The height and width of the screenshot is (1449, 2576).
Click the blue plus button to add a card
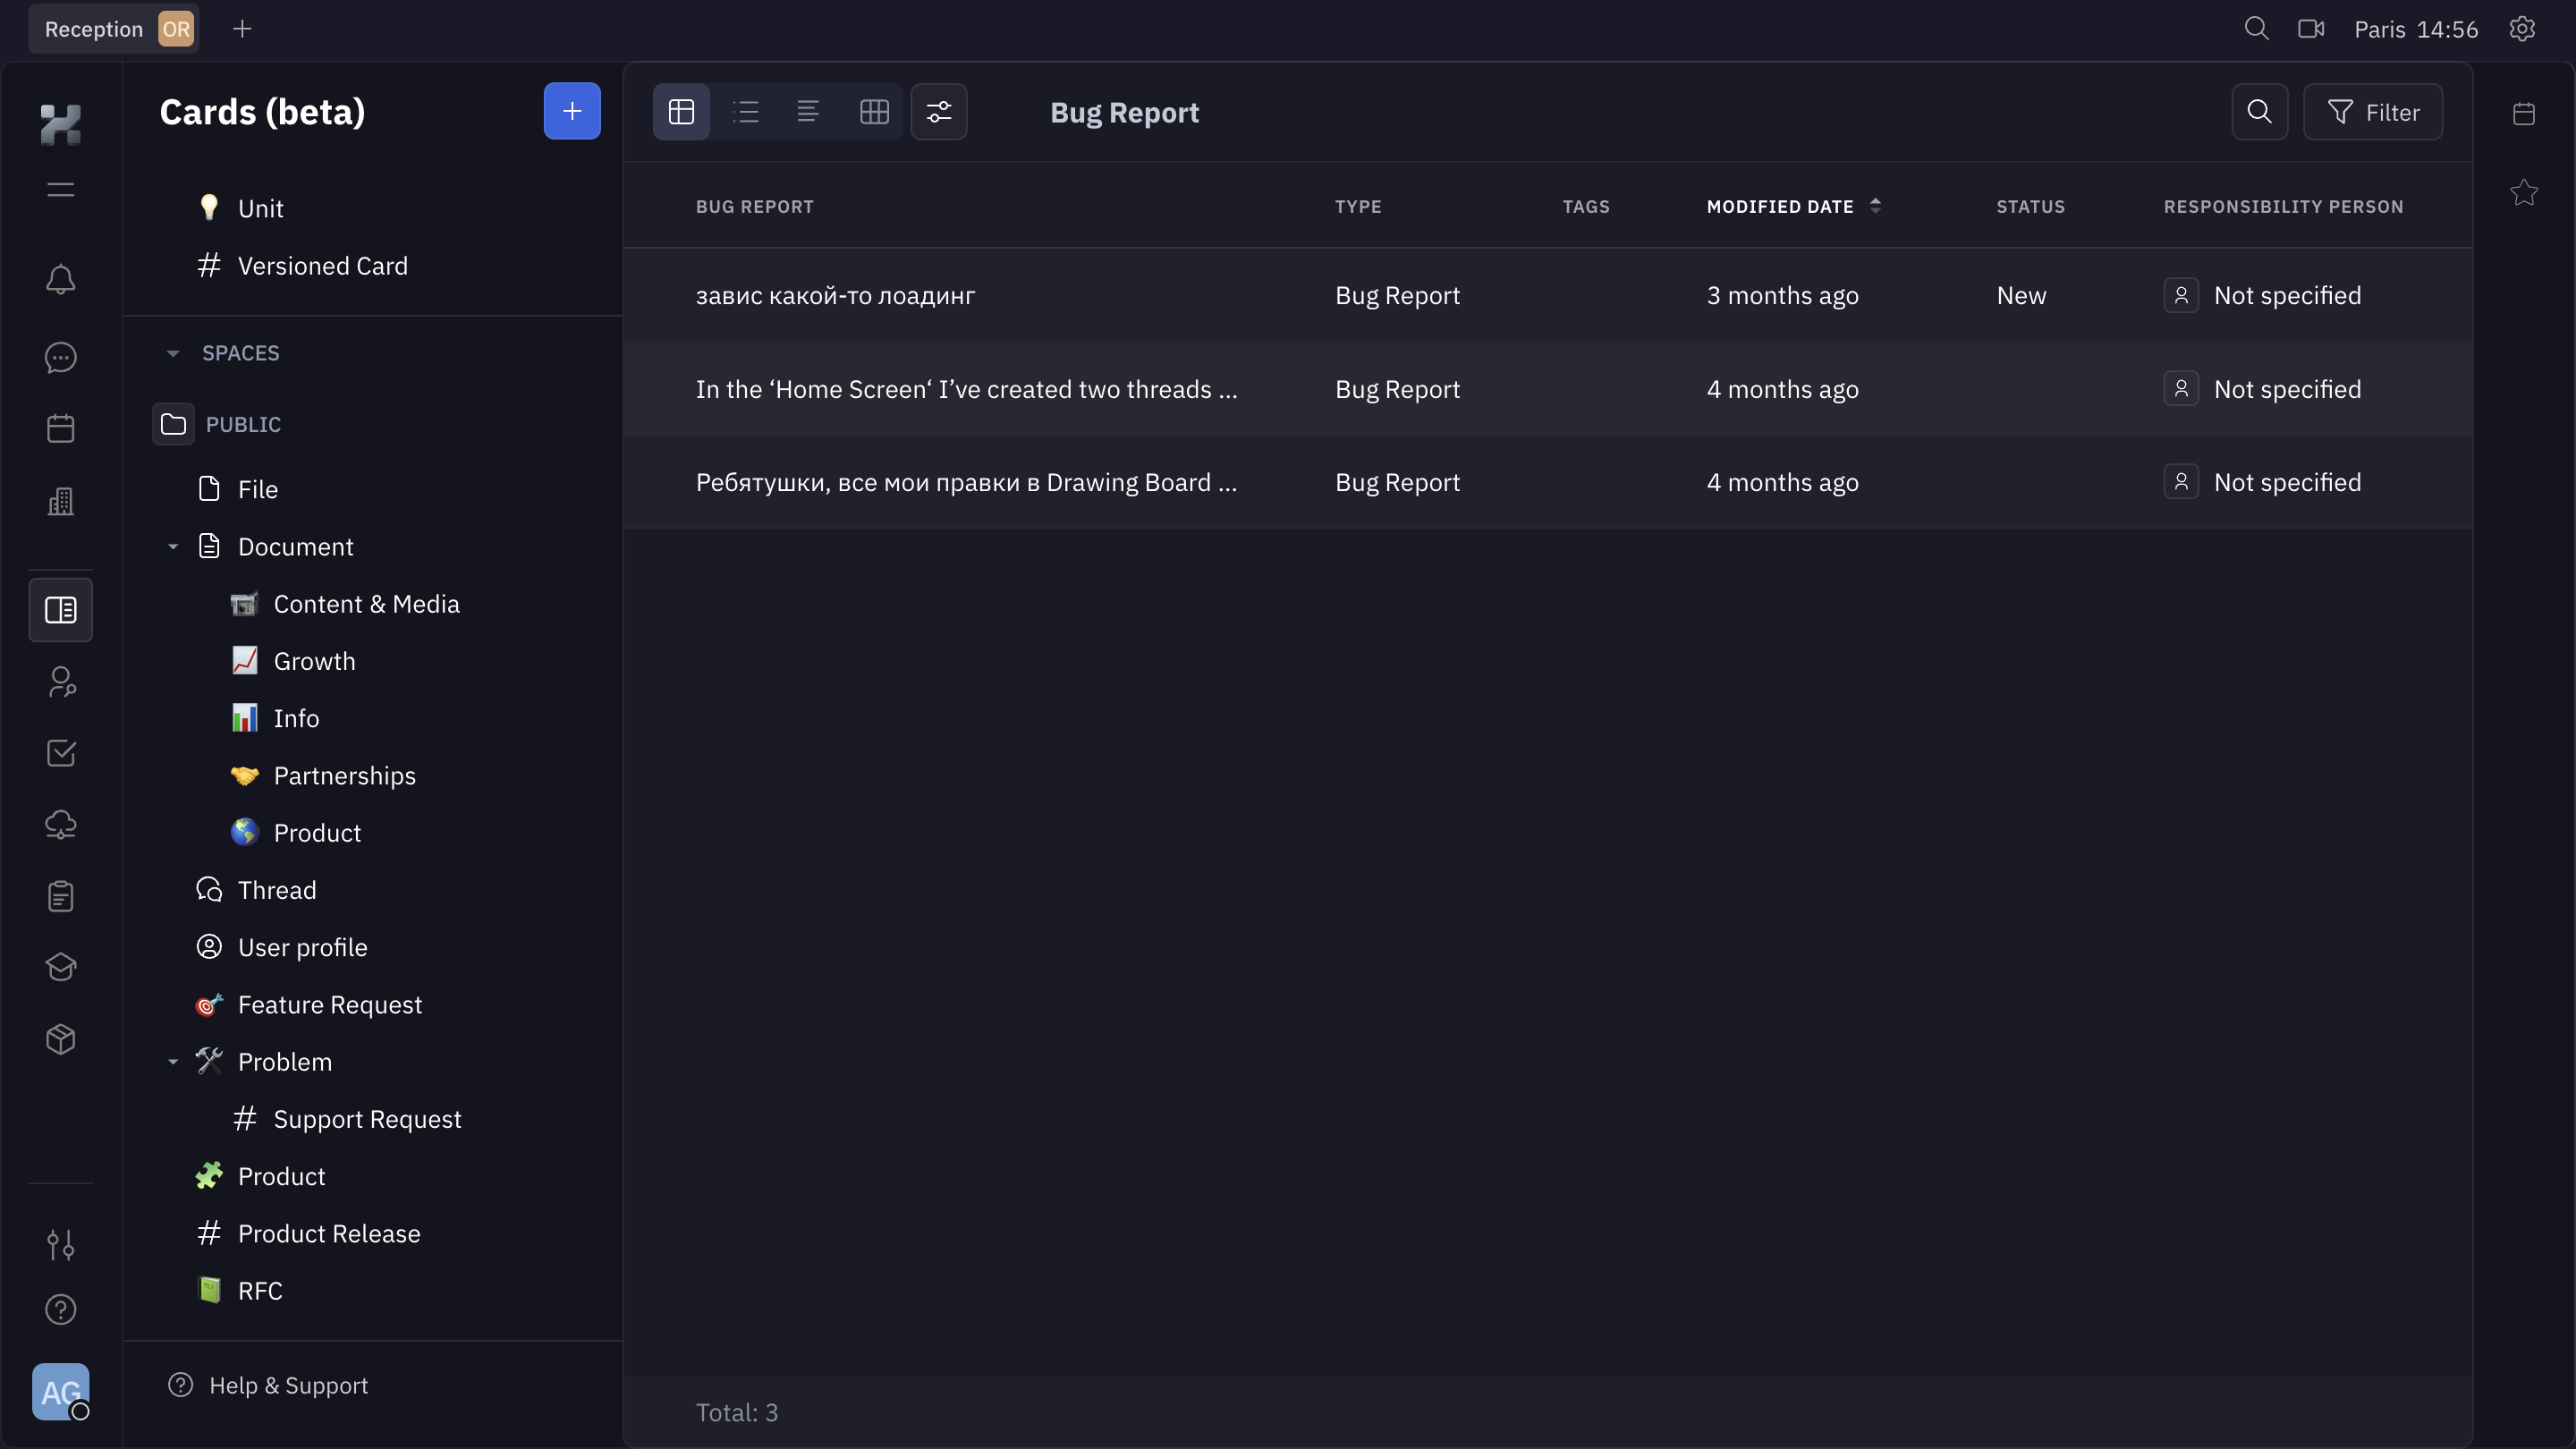(x=572, y=111)
